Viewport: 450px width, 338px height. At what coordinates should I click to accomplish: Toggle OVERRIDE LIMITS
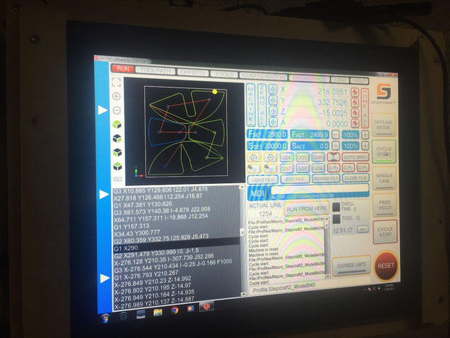point(352,266)
